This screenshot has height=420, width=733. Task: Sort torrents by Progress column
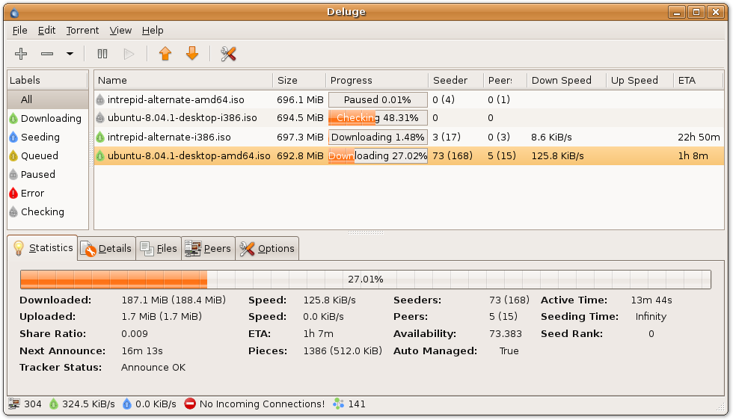377,81
